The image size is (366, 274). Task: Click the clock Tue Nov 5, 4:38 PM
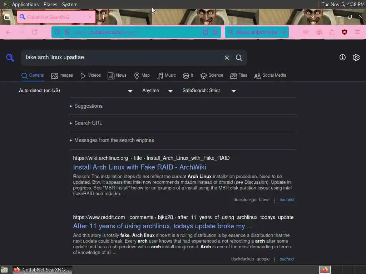coord(343,4)
